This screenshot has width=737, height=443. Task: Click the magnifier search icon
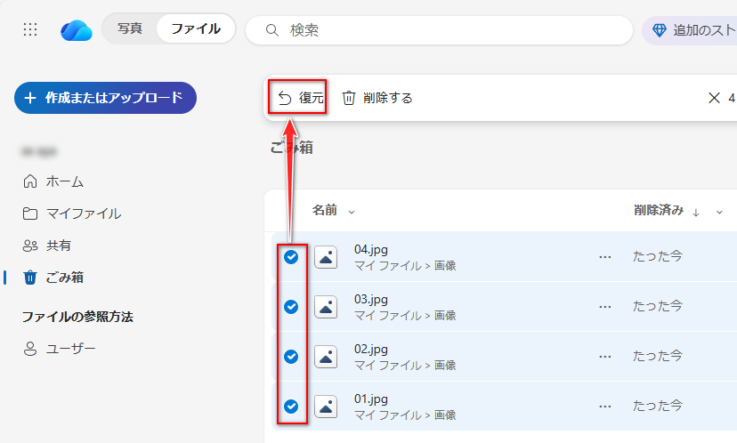(x=271, y=30)
